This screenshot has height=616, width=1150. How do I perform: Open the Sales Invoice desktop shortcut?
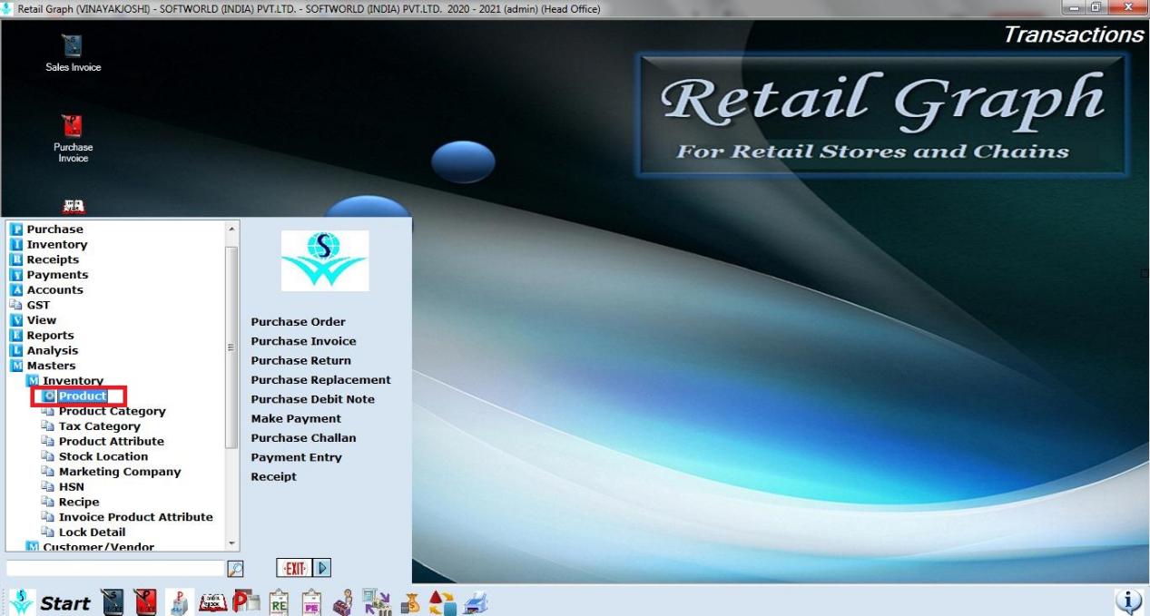click(x=73, y=54)
